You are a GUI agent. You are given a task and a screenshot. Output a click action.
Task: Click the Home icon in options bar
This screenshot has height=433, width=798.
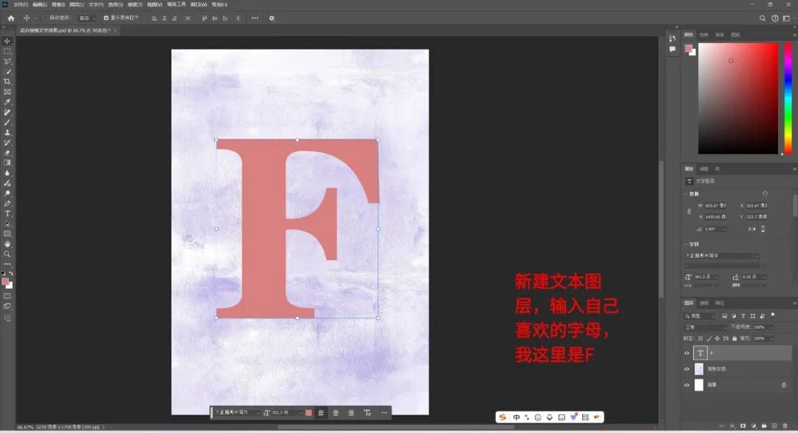click(x=10, y=18)
